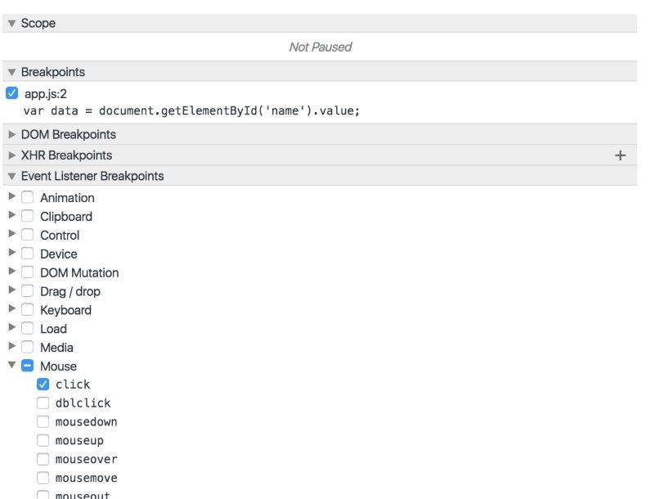The height and width of the screenshot is (499, 660).
Task: Toggle the Mouse category checkbox
Action: pyautogui.click(x=27, y=366)
